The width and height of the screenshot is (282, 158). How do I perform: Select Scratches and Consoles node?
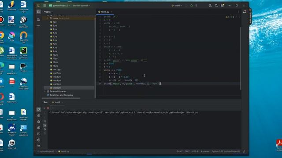(60, 95)
